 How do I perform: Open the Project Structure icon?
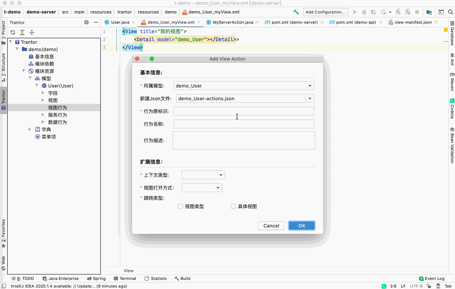pyautogui.click(x=429, y=12)
